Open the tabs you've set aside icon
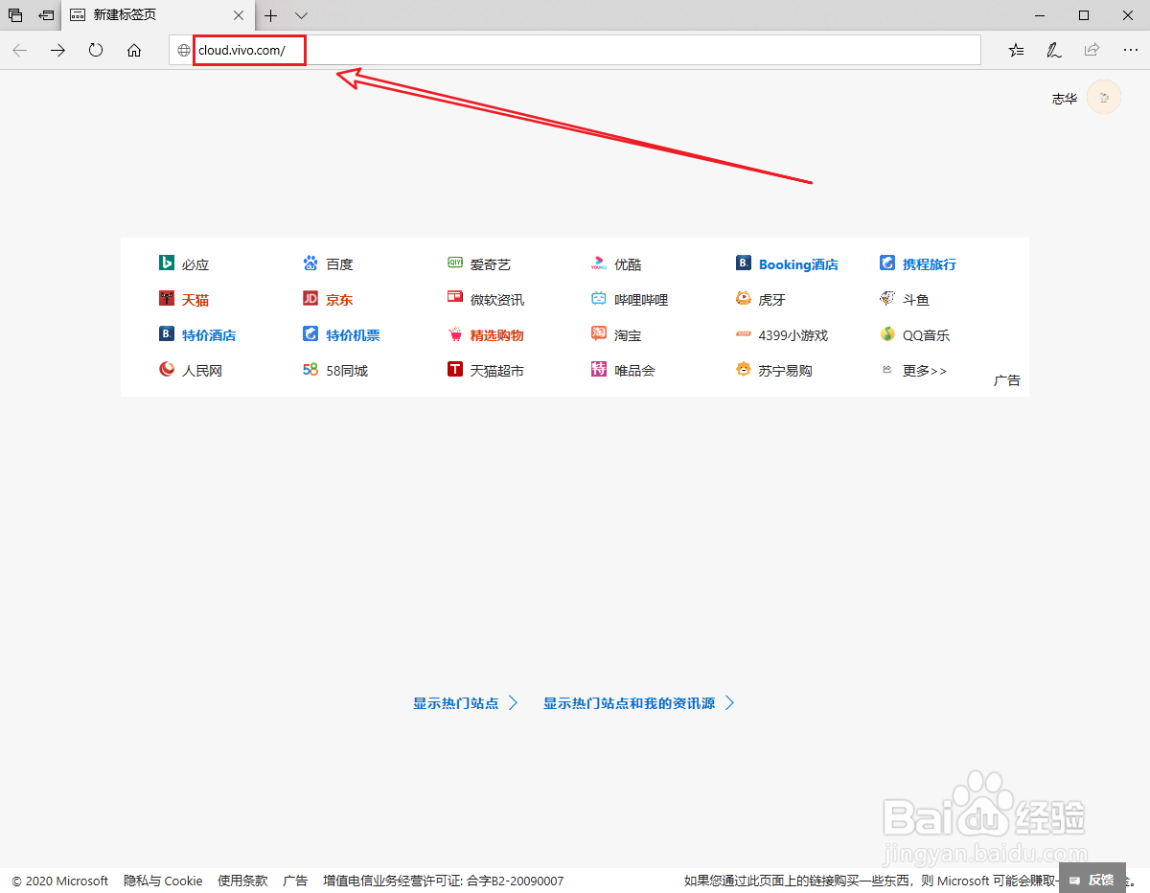Viewport: 1150px width, 893px height. [x=15, y=15]
